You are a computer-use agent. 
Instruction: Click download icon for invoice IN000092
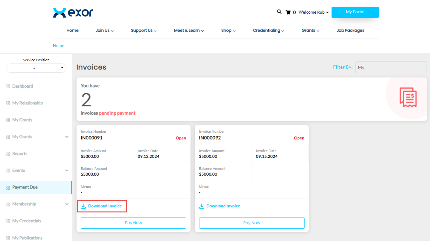click(x=201, y=206)
